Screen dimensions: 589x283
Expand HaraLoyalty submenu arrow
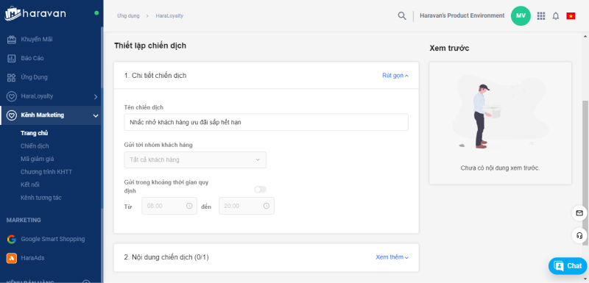pyautogui.click(x=96, y=97)
